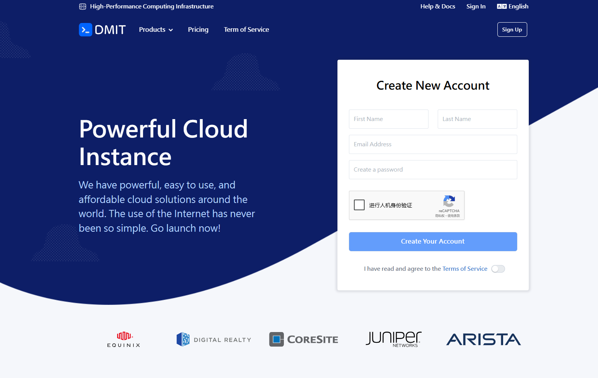Screen dimensions: 598x378
Task: Click the Digital Realty logo
Action: (x=213, y=340)
